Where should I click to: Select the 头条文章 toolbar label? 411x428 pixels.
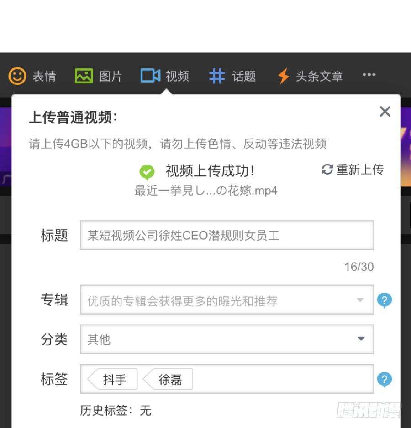[x=319, y=76]
